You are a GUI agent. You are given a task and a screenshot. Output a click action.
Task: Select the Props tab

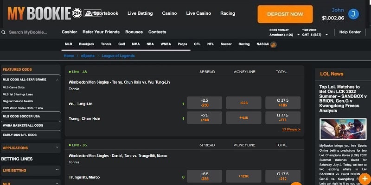coord(182,44)
